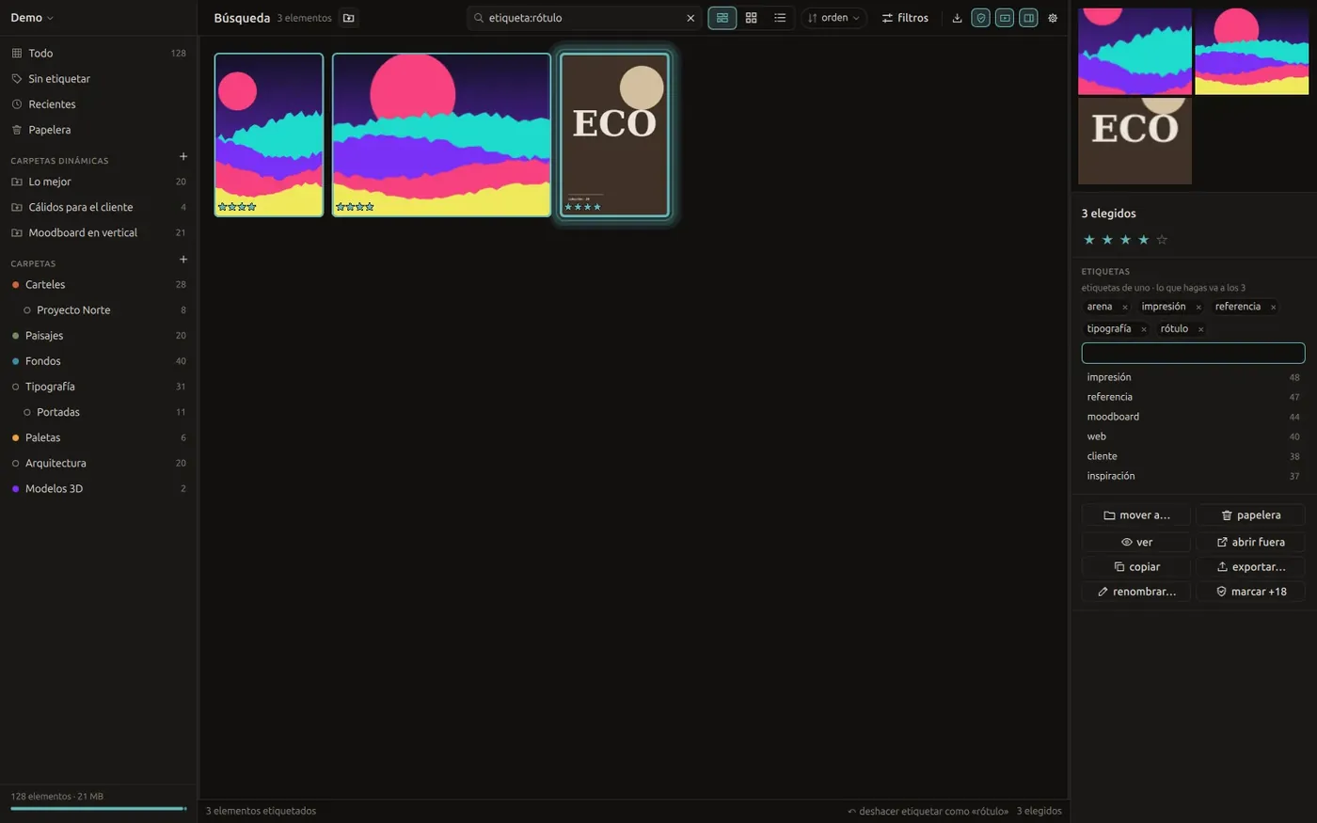1317x823 pixels.
Task: Clear the search query
Action: (690, 18)
